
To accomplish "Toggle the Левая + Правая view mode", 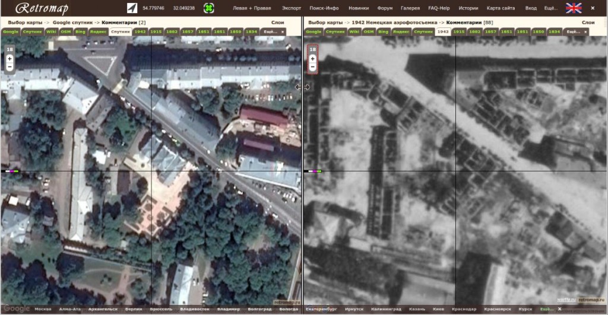I will coord(252,8).
